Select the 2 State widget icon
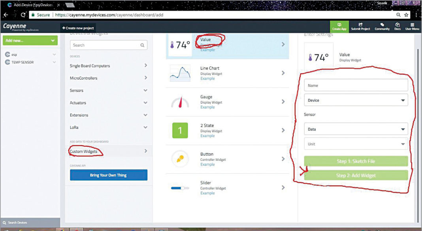422x231 pixels. pyautogui.click(x=180, y=130)
